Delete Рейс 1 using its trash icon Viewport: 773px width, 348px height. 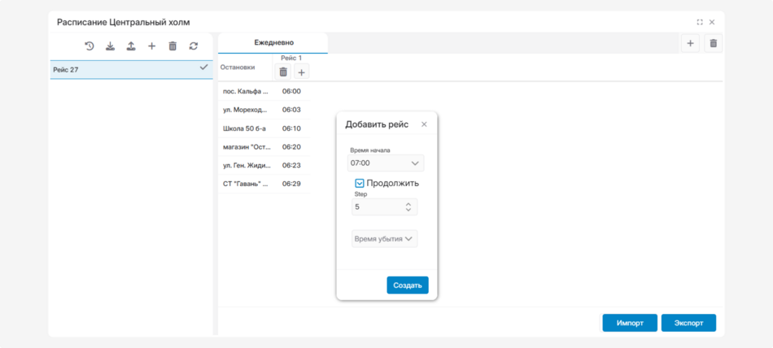coord(283,72)
